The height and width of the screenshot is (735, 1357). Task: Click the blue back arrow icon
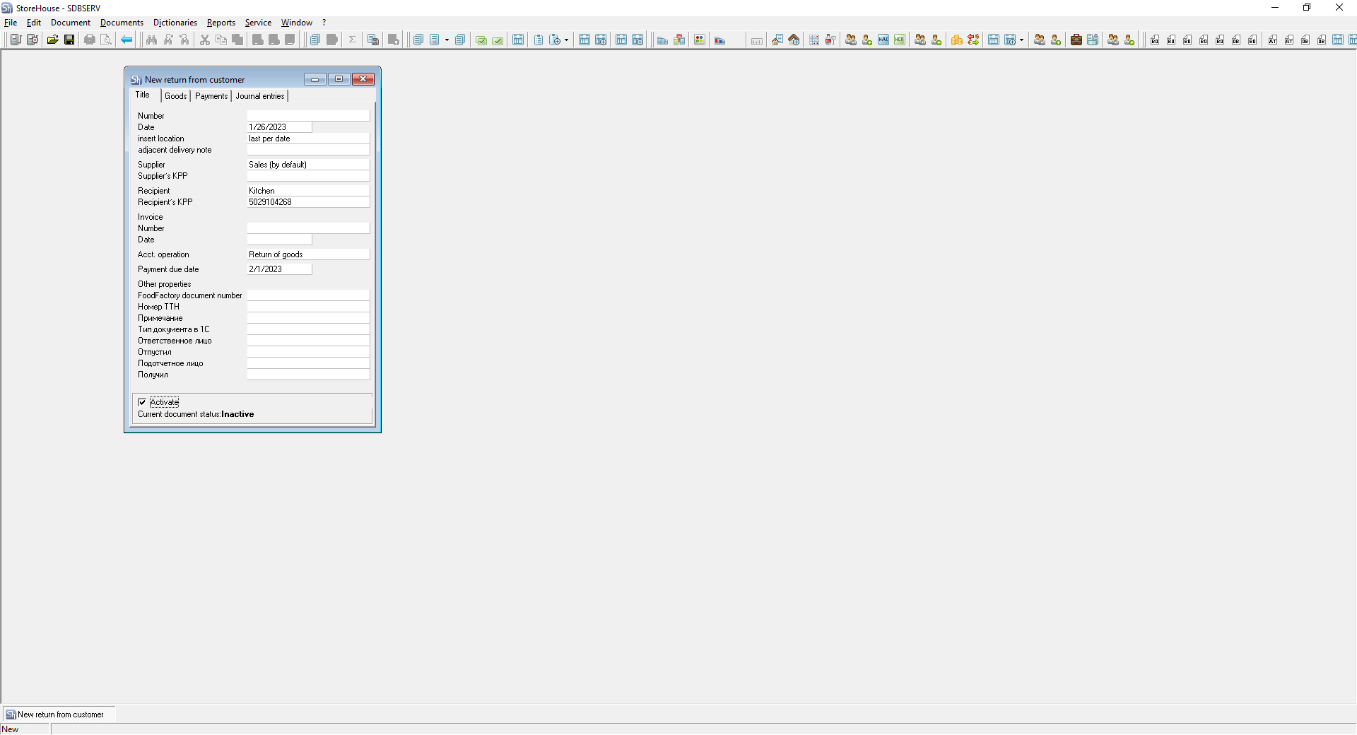[127, 40]
